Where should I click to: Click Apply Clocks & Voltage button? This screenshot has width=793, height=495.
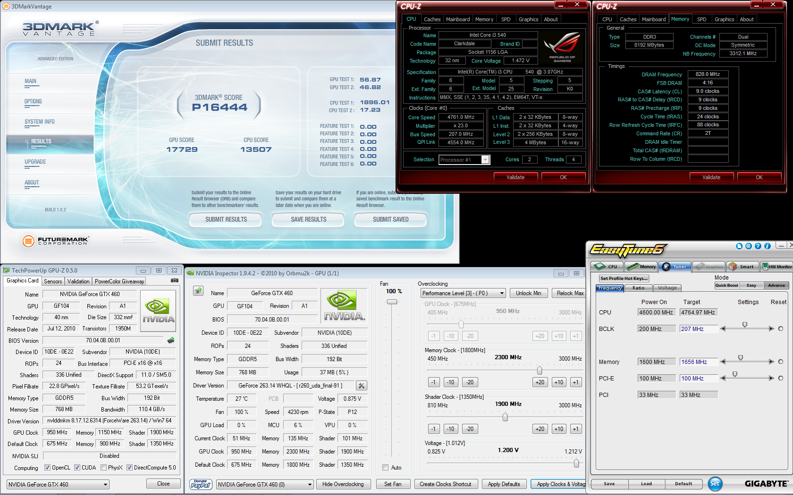558,484
